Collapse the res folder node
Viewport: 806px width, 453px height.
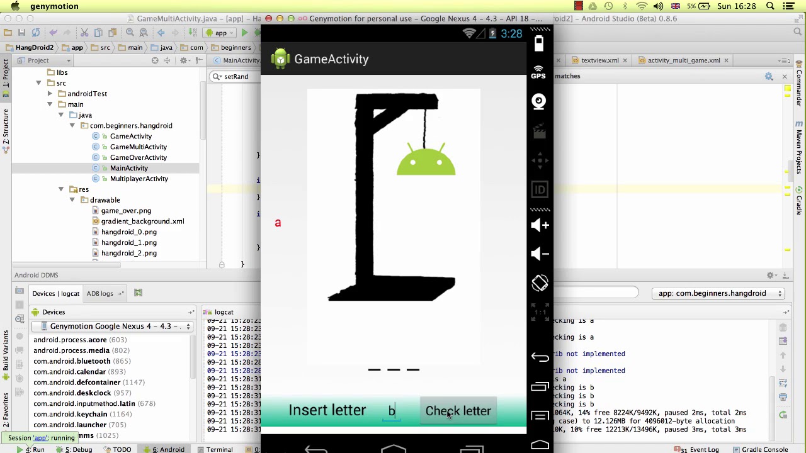click(61, 189)
